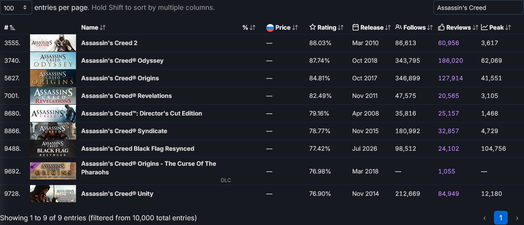Open Assassin's Creed® Origins game link
Image resolution: width=524 pixels, height=225 pixels.
point(120,78)
